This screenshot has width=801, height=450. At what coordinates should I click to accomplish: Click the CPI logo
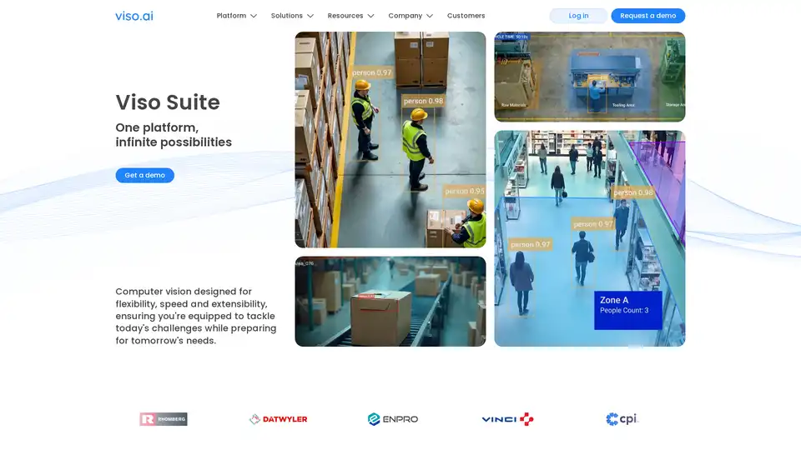click(622, 419)
